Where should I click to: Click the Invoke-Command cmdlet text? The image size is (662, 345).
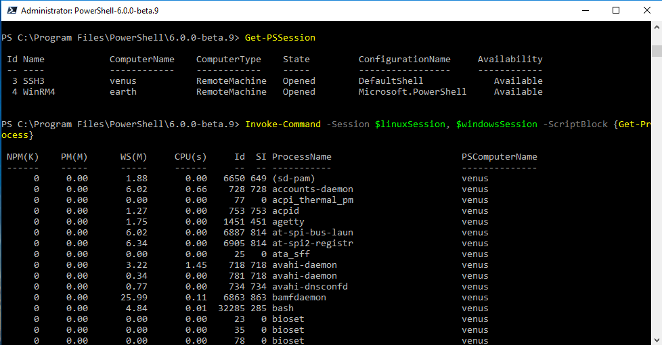click(x=283, y=124)
